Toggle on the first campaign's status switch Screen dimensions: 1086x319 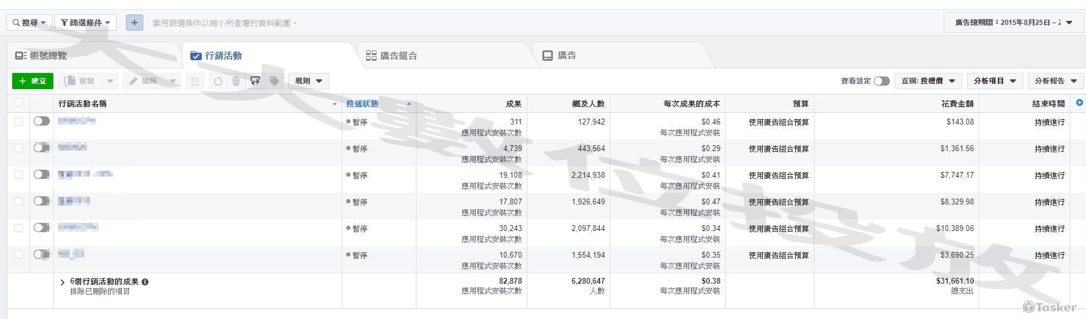pos(42,121)
